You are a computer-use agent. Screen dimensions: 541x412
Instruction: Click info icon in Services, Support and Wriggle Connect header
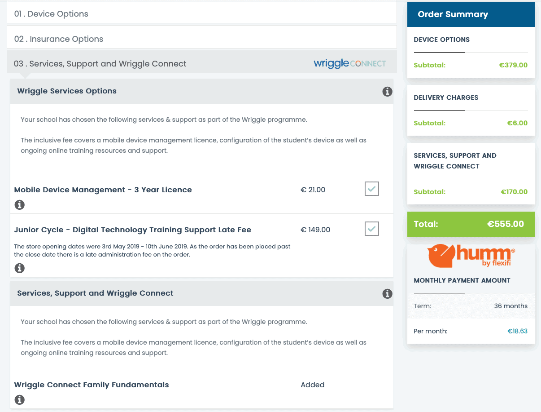(x=387, y=293)
